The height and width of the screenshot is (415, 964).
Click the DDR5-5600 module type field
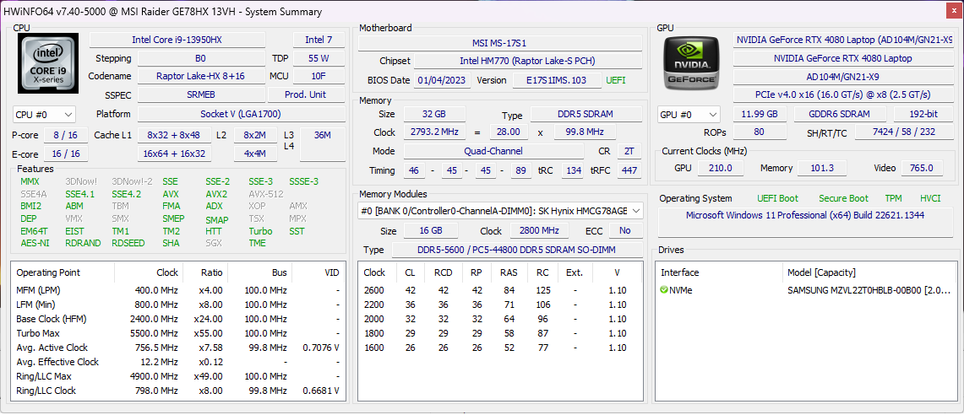[x=517, y=251]
